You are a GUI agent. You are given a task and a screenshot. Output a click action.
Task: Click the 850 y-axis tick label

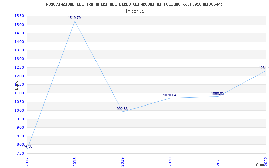click(x=20, y=136)
